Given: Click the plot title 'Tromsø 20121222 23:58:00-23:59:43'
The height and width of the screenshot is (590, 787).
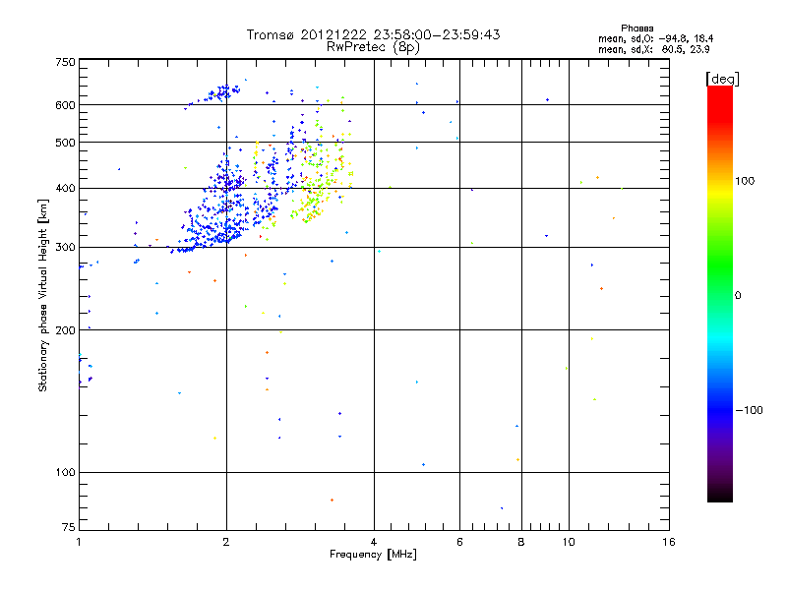Looking at the screenshot, I should (373, 34).
